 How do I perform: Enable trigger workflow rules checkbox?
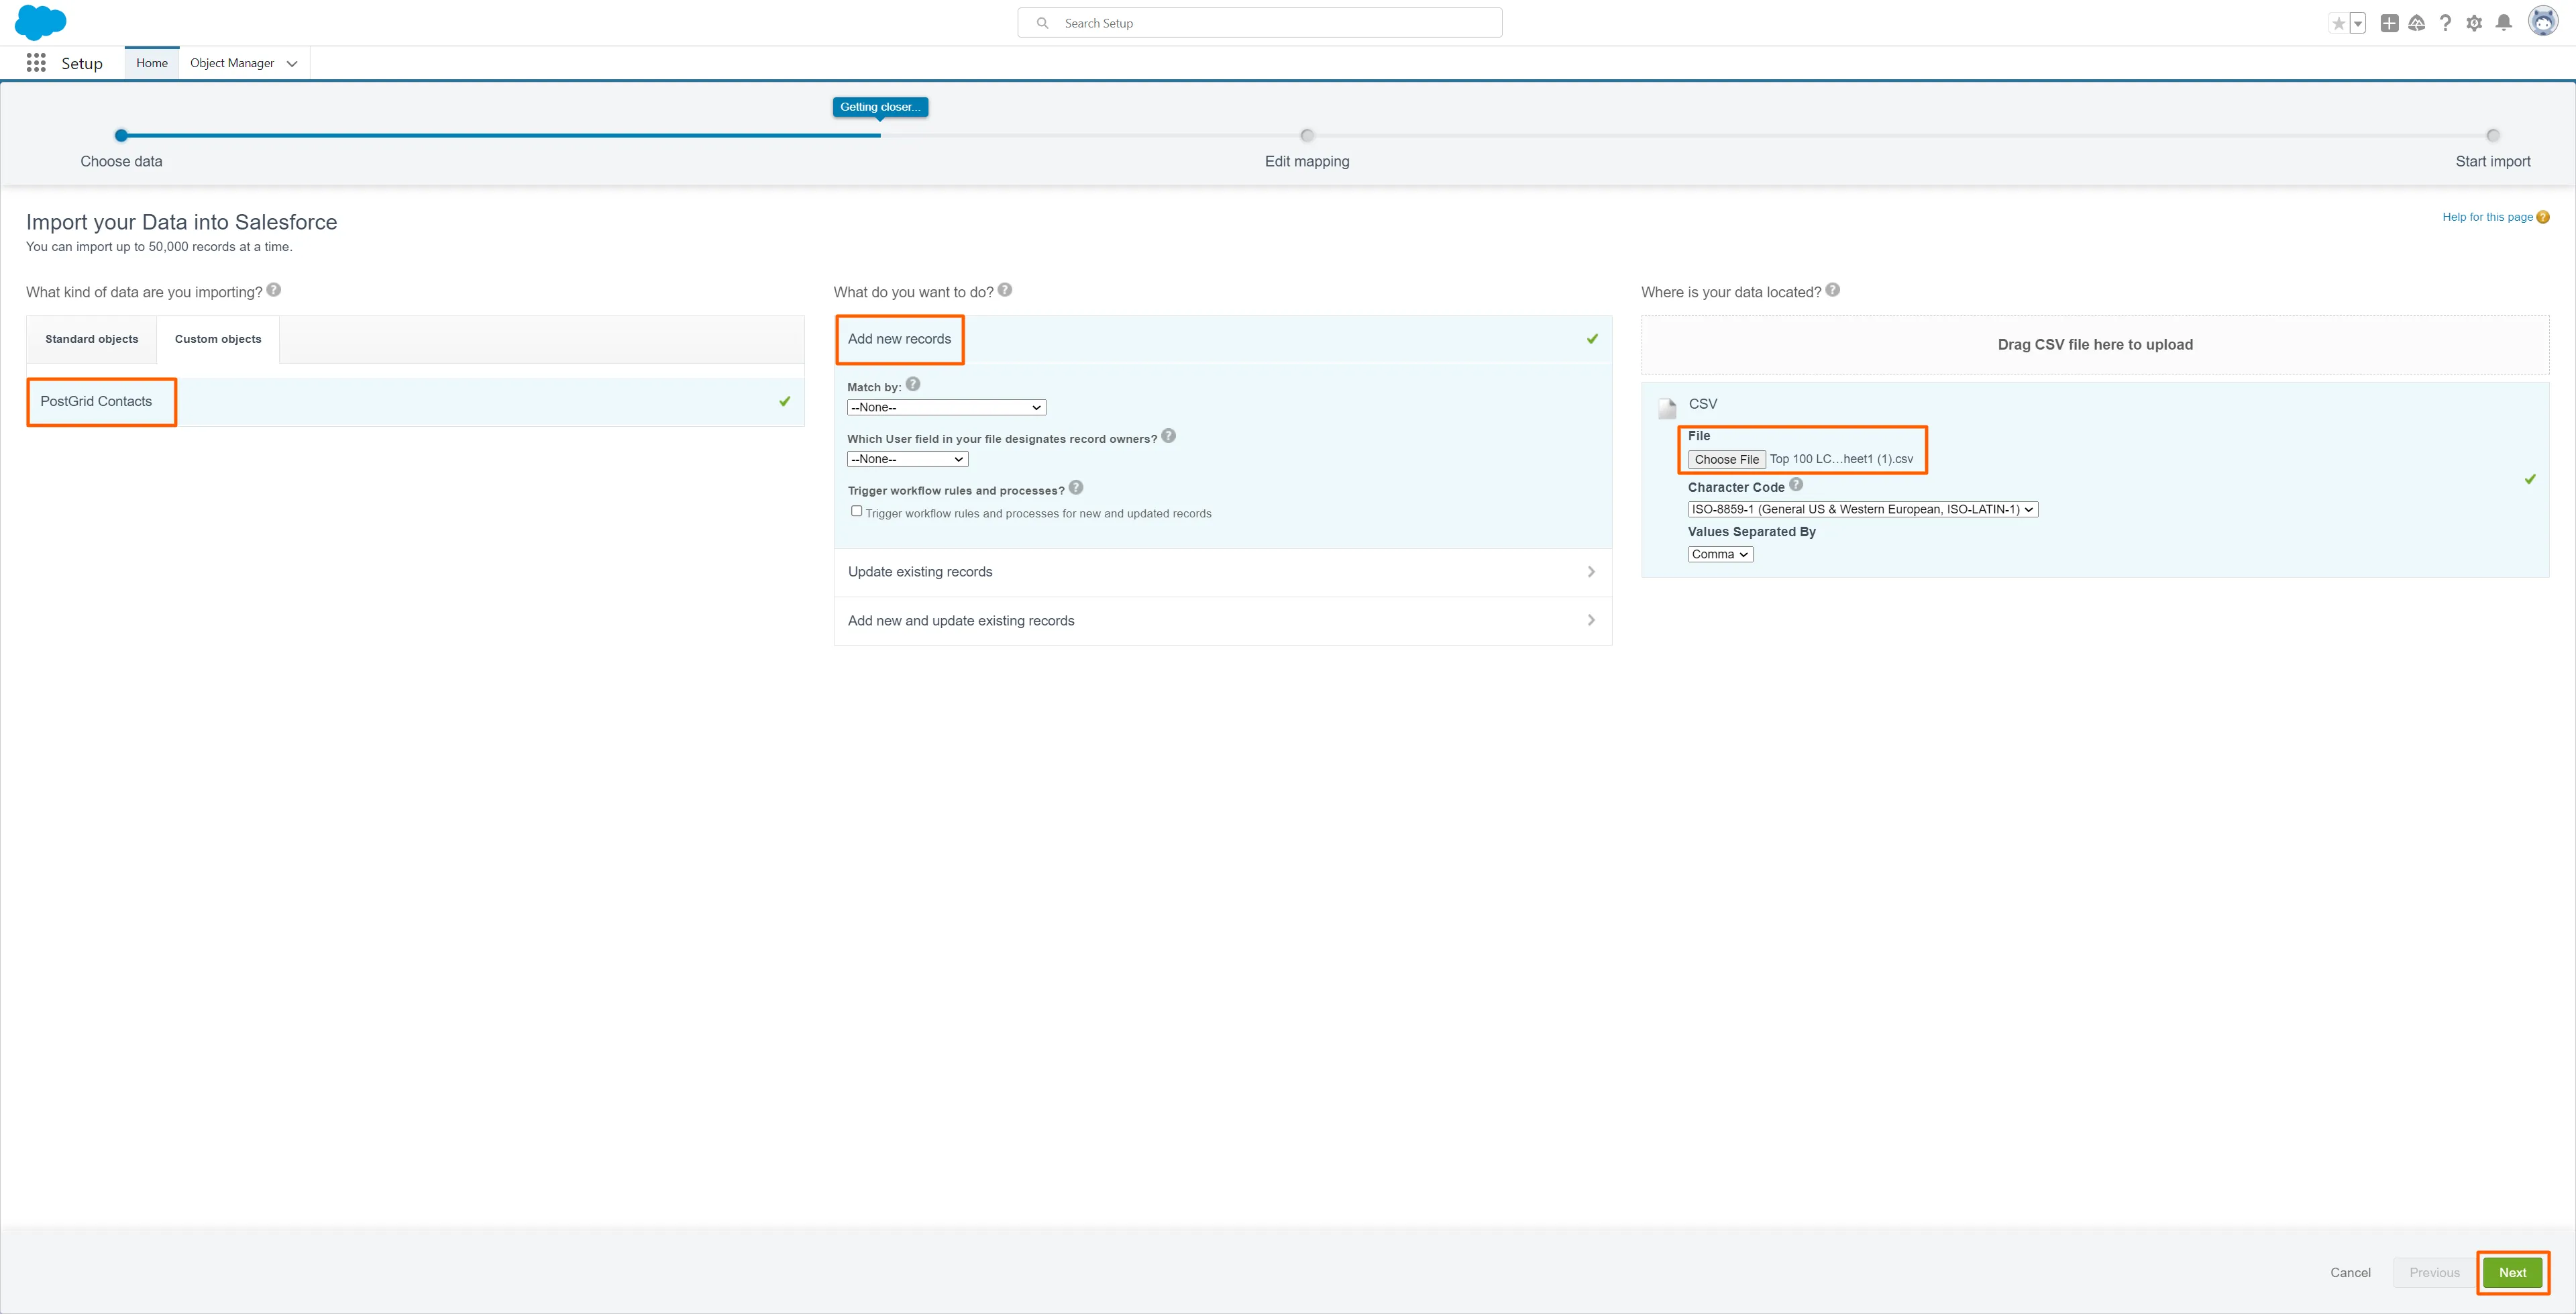click(x=856, y=511)
